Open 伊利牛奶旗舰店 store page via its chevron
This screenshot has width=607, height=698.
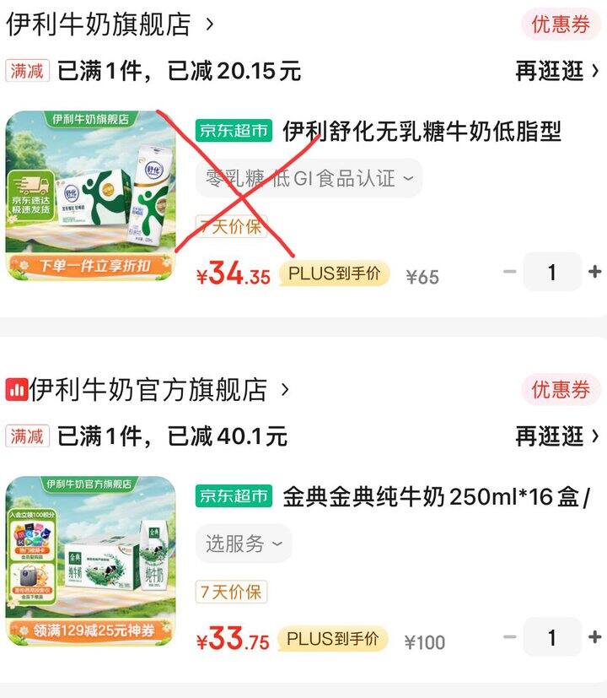pos(210,24)
